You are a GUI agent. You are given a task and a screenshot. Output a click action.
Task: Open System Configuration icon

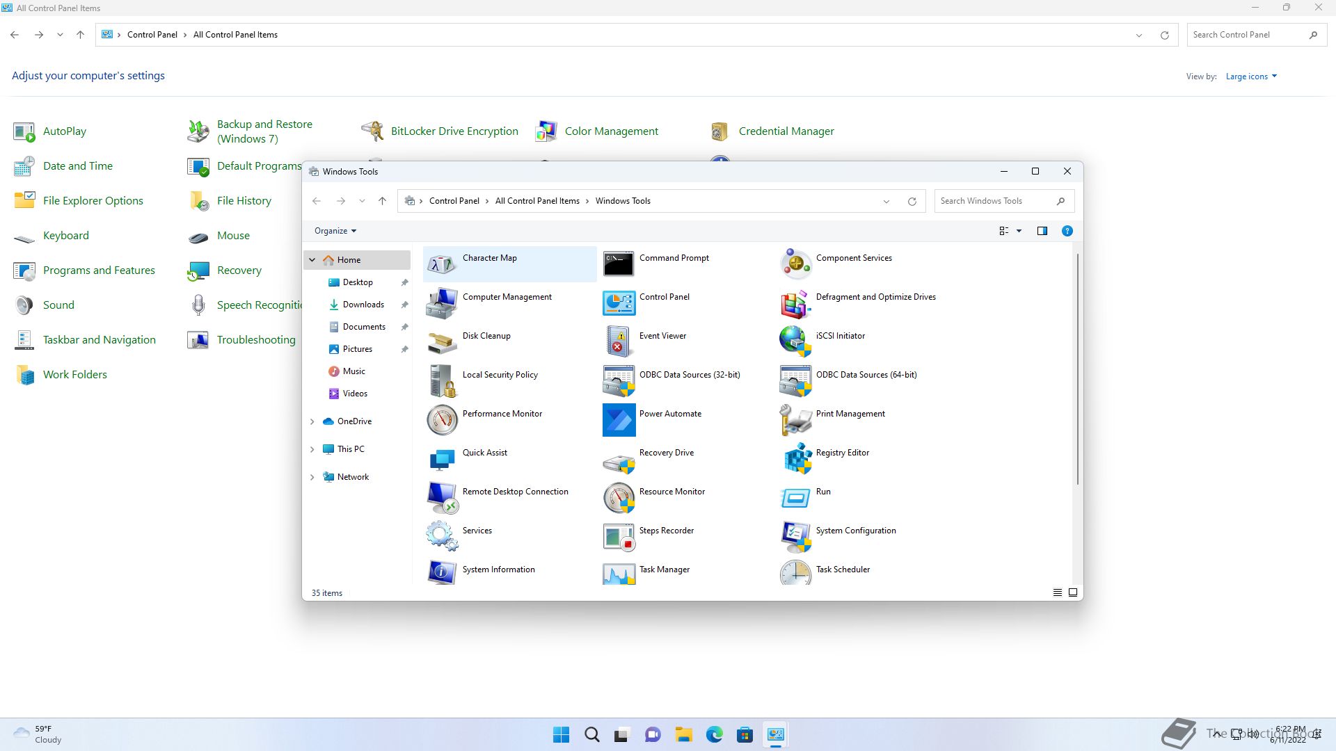coord(795,537)
